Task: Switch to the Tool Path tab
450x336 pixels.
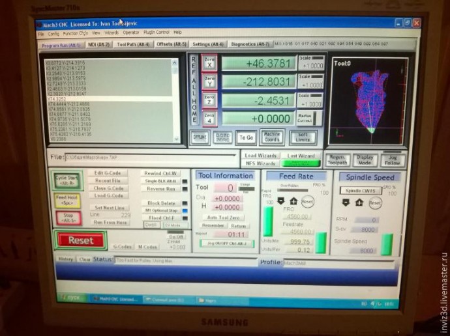Action: pos(133,45)
